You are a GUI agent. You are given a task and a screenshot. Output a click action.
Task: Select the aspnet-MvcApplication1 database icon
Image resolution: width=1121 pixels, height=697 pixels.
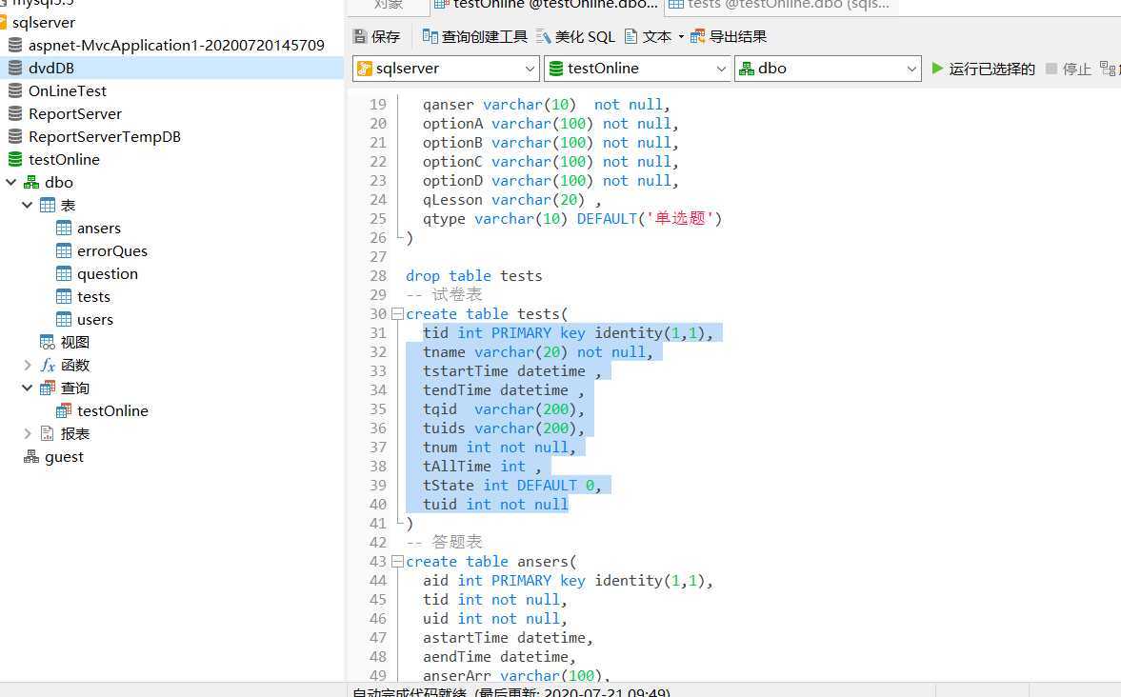coord(15,45)
